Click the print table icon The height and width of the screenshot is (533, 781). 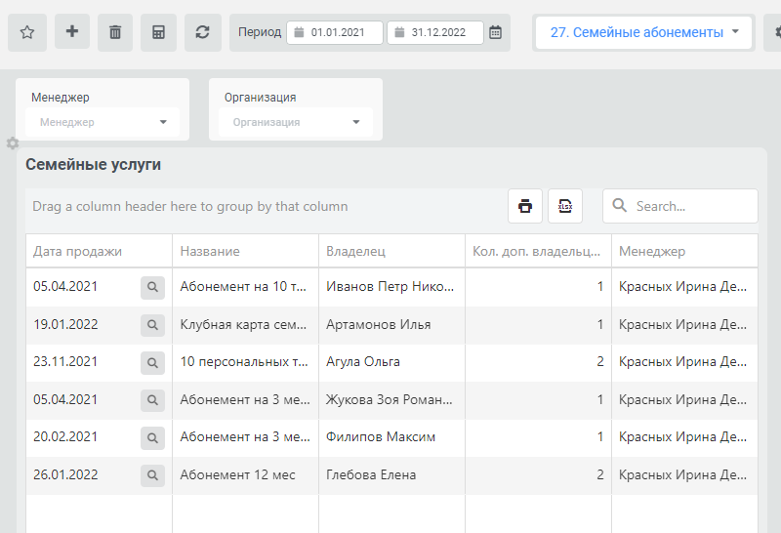click(x=525, y=206)
